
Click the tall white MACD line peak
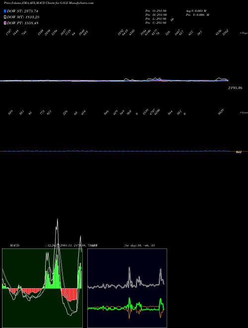(58, 220)
